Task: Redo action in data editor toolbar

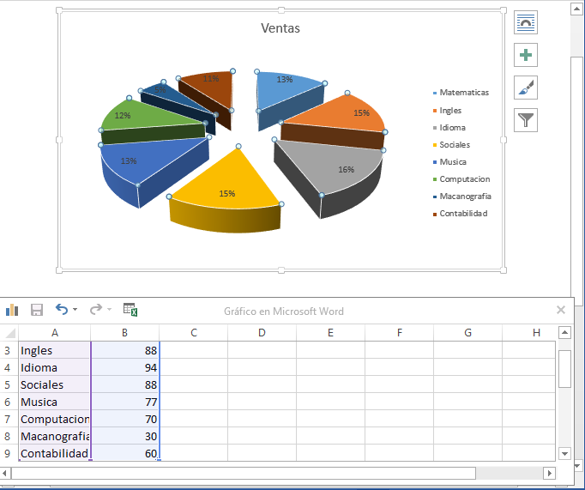Action: pyautogui.click(x=96, y=310)
